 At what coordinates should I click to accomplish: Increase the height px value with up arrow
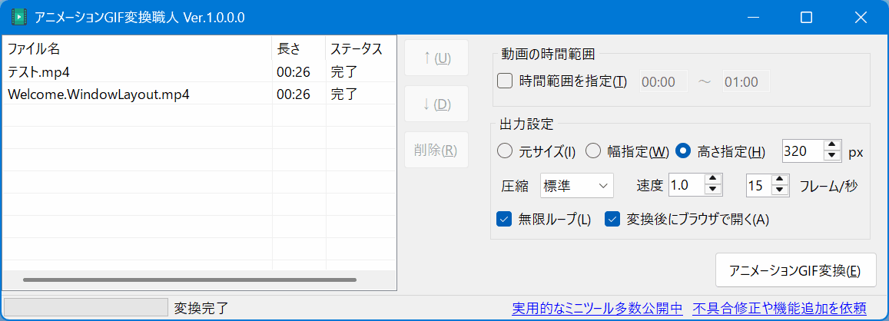[x=831, y=146]
